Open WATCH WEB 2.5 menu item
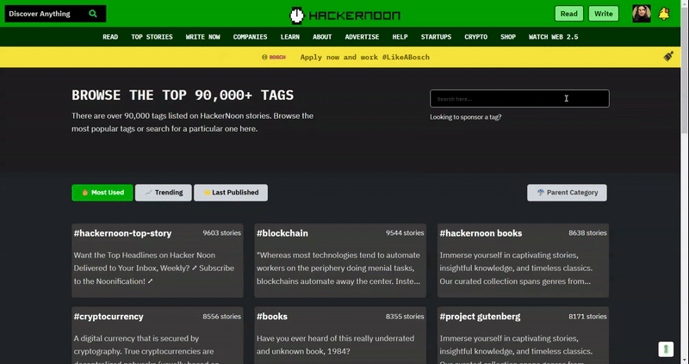The image size is (689, 364). (x=553, y=37)
